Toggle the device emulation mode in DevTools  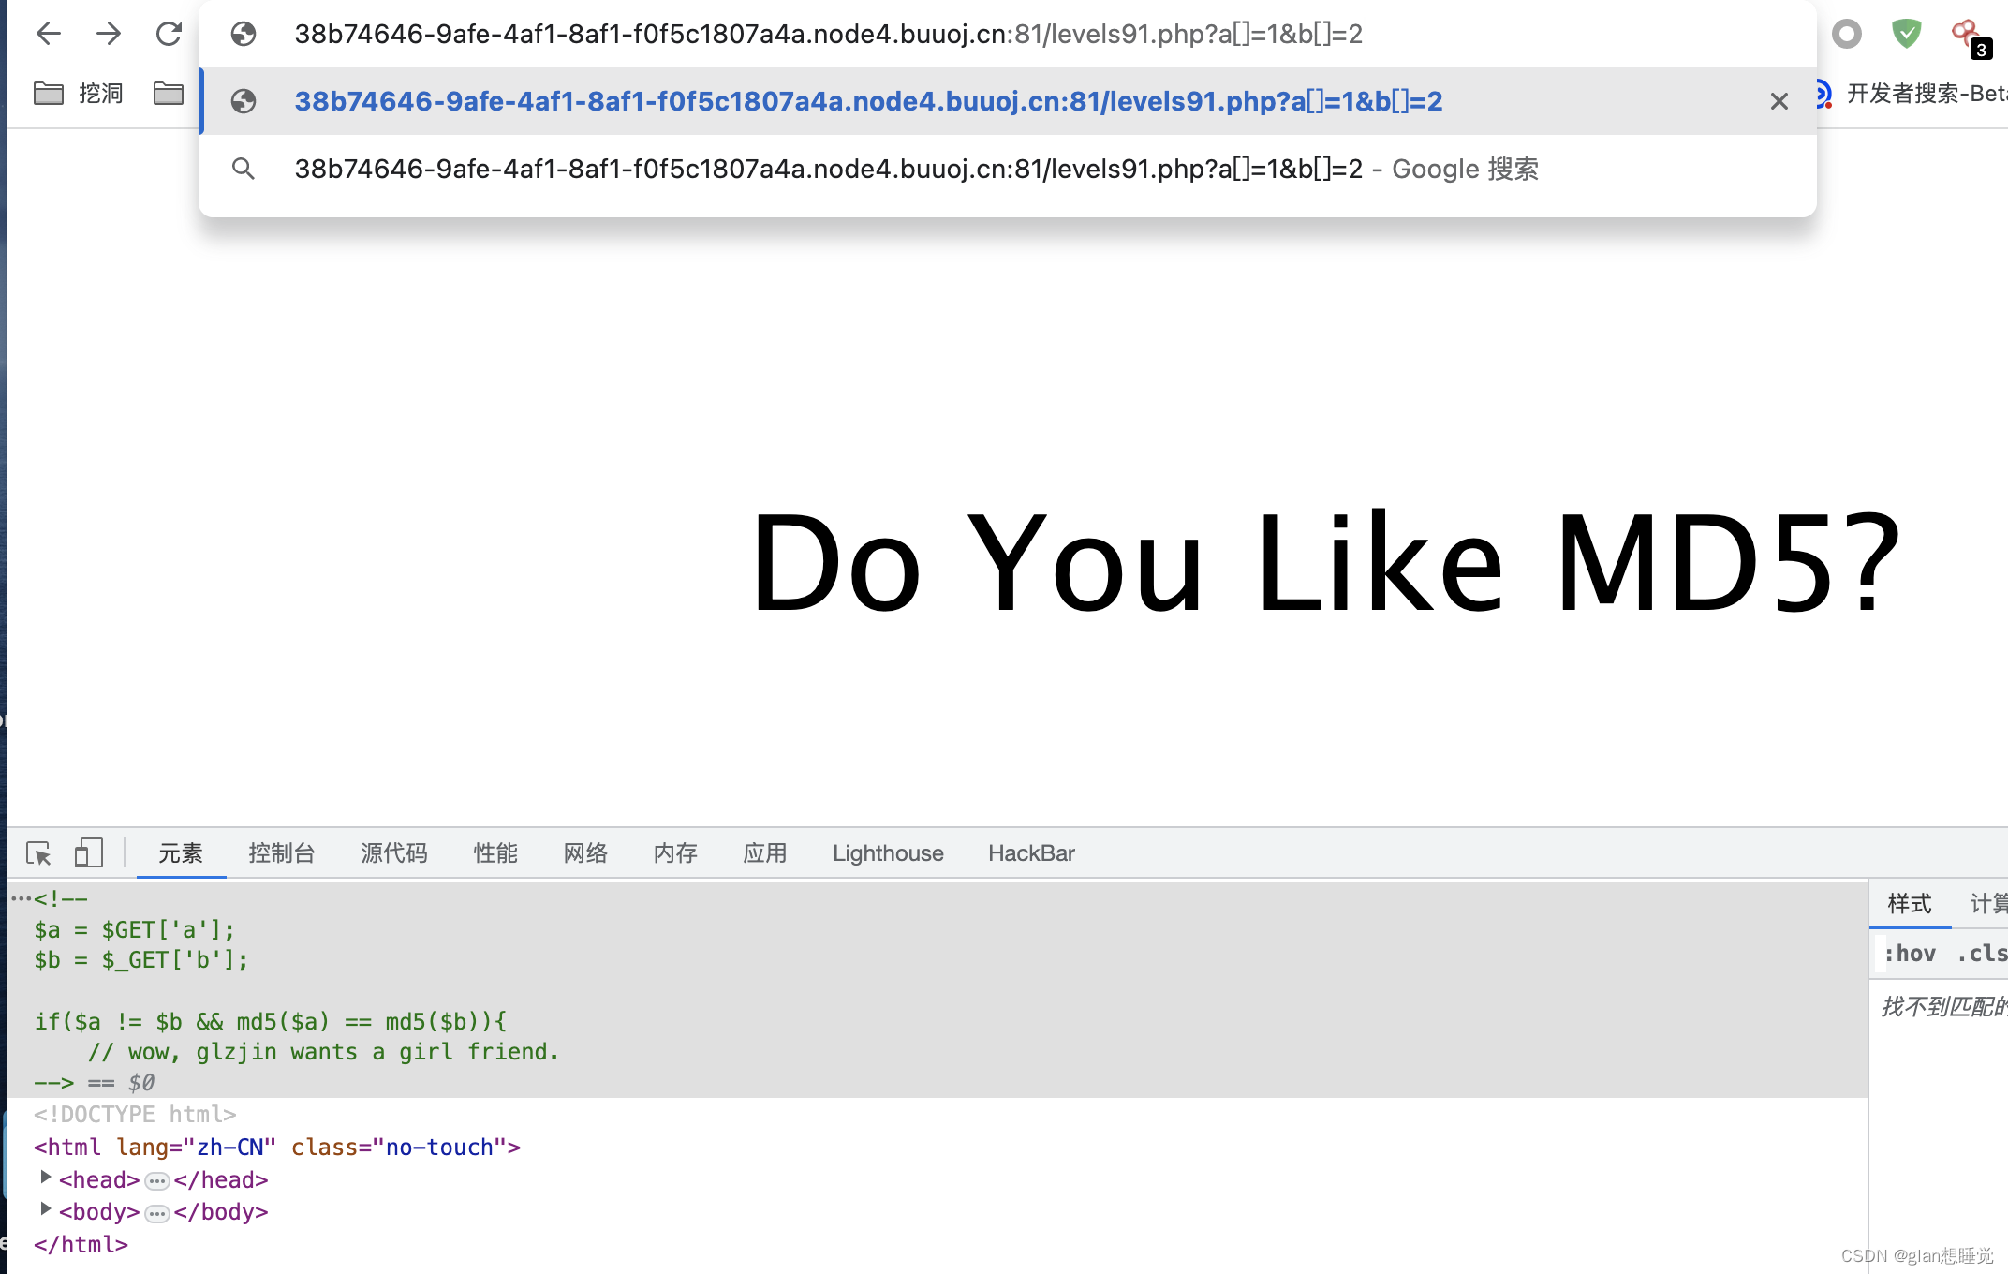[x=89, y=853]
